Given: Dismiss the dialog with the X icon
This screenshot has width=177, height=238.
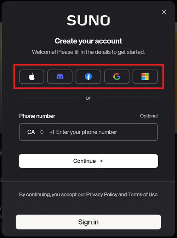Looking at the screenshot, I should pyautogui.click(x=164, y=12).
